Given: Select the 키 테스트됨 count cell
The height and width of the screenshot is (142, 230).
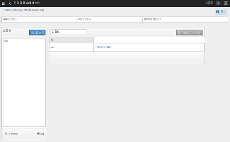Looking at the screenshot, I should 109,20.
